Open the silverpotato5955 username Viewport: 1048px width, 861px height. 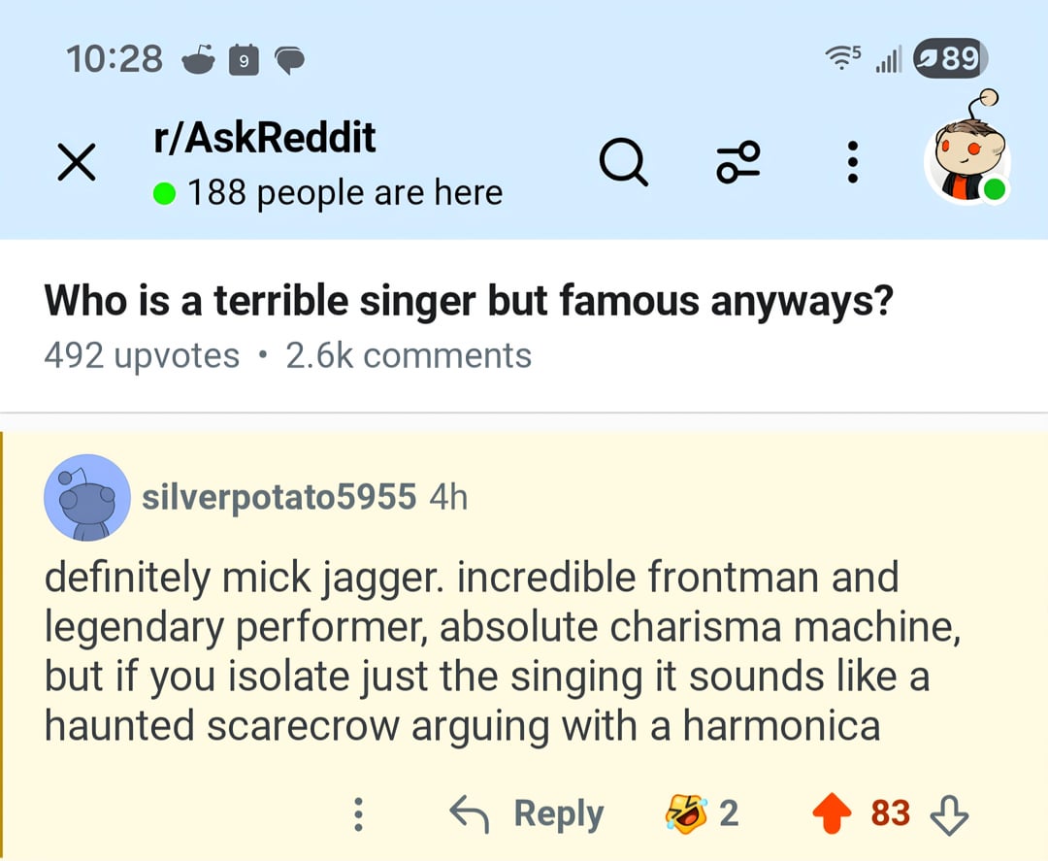pyautogui.click(x=279, y=497)
